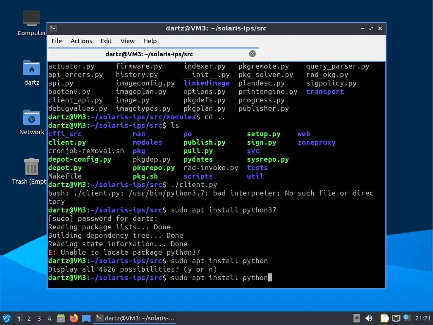Click the 'linkedimage' directory text

click(206, 83)
